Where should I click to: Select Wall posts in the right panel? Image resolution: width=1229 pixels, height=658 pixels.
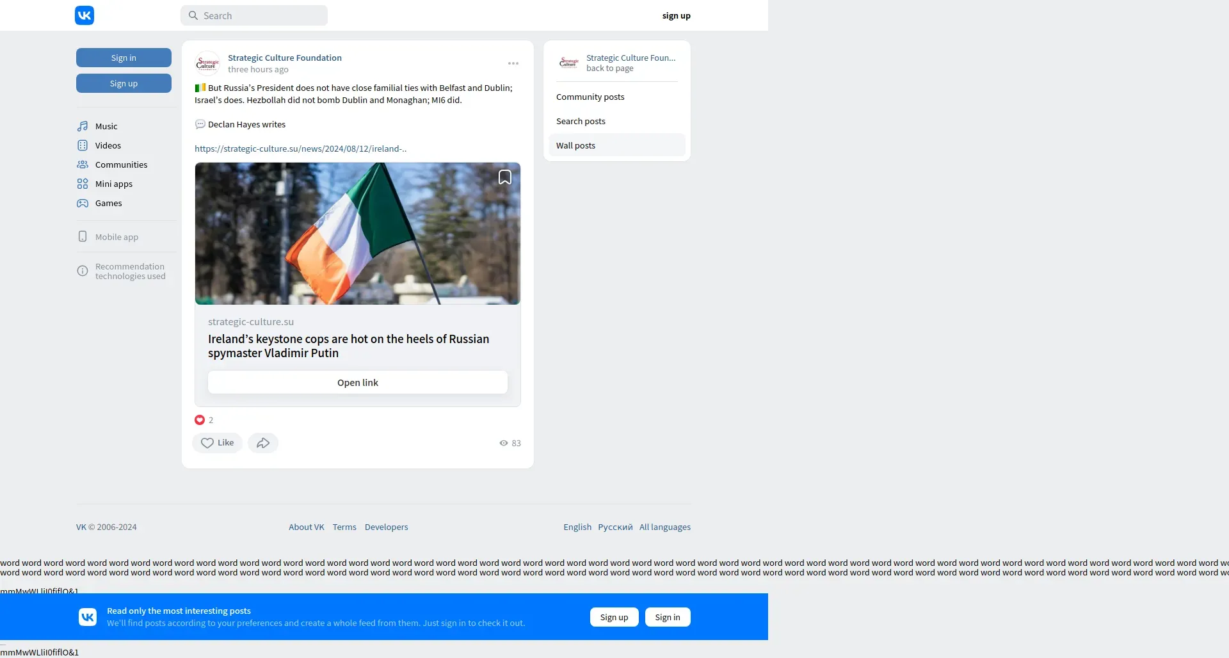[x=617, y=145]
